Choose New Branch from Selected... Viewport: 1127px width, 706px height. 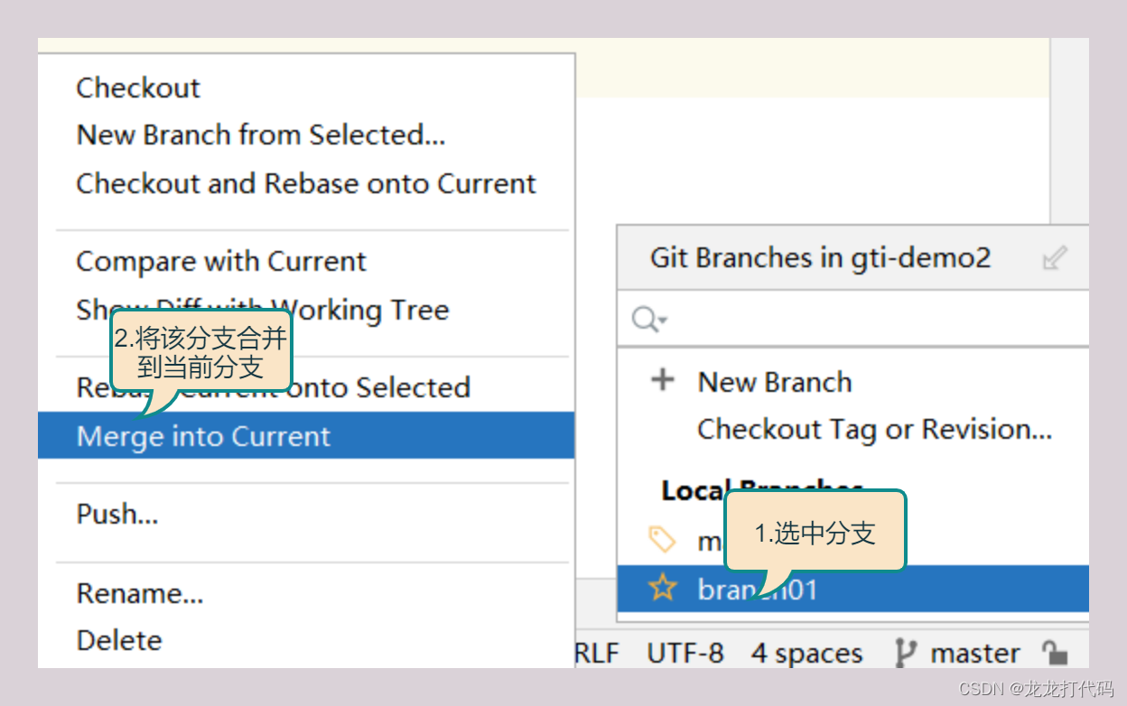click(261, 135)
